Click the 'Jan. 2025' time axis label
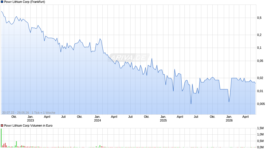 [163, 119]
